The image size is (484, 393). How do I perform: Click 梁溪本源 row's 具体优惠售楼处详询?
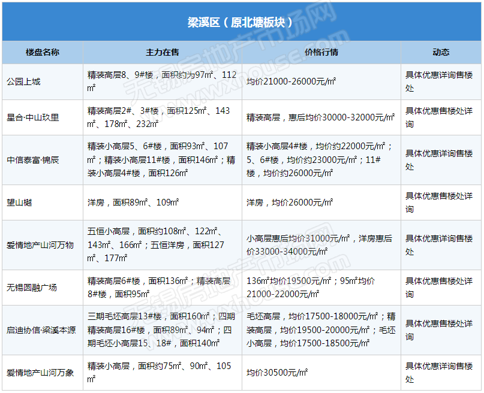pyautogui.click(x=438, y=330)
